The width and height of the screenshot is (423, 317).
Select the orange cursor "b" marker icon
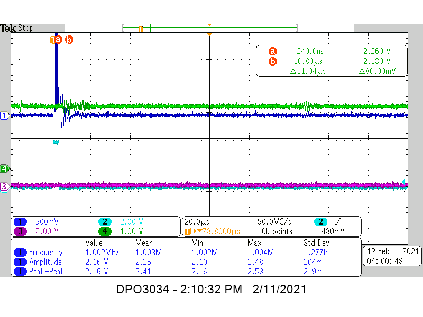point(68,39)
